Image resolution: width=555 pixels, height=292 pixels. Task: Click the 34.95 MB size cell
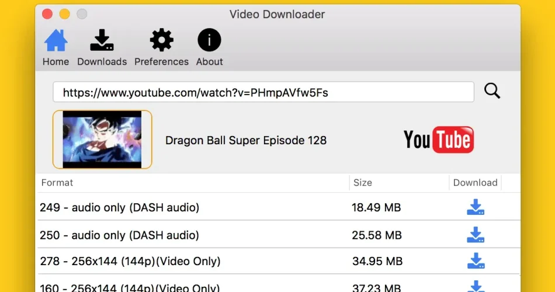pos(377,261)
